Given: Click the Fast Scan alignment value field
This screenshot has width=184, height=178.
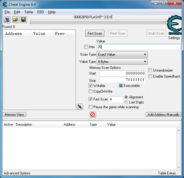Looking at the screenshot, I should [x=116, y=99].
